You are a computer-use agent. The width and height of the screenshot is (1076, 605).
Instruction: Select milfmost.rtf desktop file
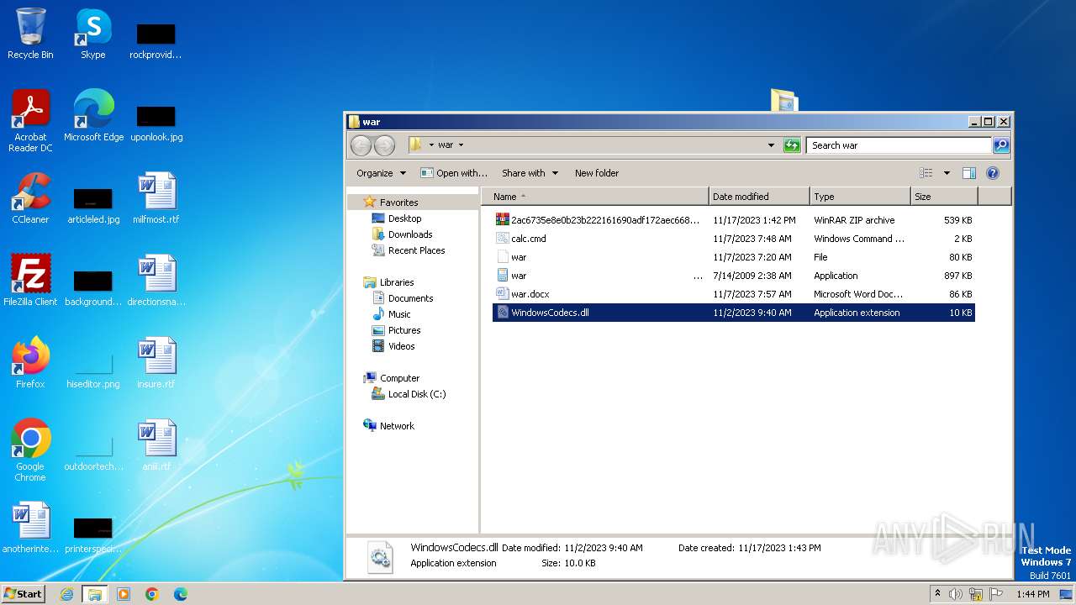[156, 198]
